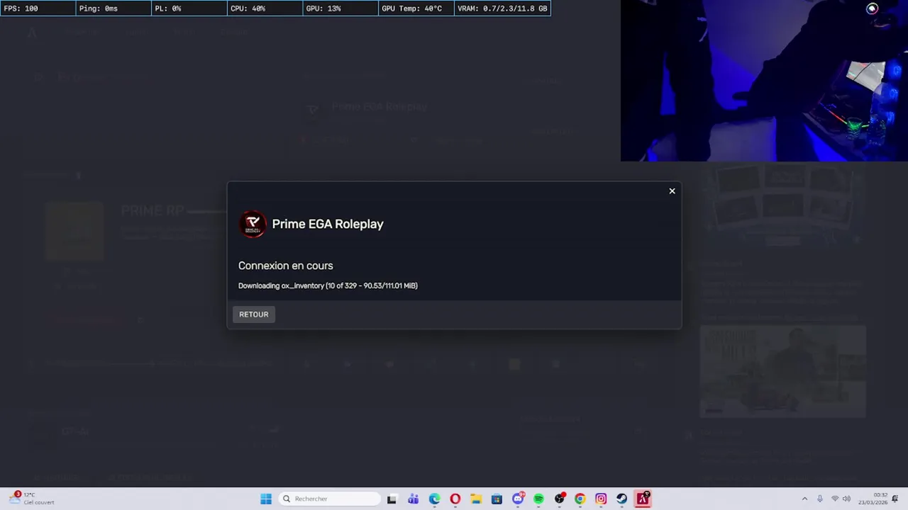This screenshot has width=908, height=510.
Task: Click the Rechercher taskbar search box
Action: pos(329,499)
